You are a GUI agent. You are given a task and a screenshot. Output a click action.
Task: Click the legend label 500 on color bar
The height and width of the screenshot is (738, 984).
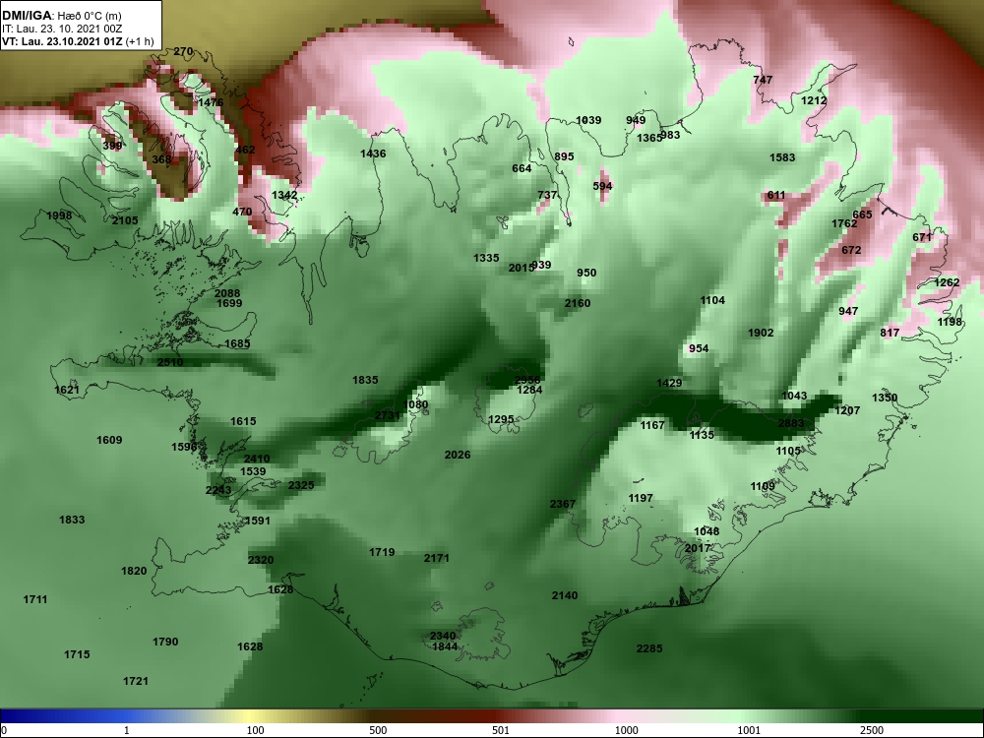click(379, 730)
